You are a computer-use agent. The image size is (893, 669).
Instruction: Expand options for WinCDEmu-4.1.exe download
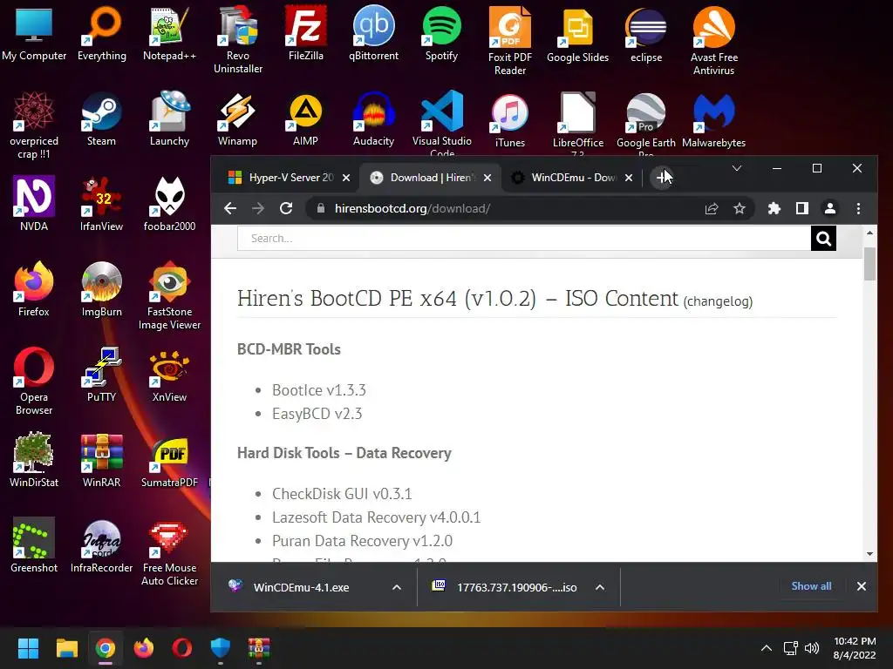click(397, 588)
